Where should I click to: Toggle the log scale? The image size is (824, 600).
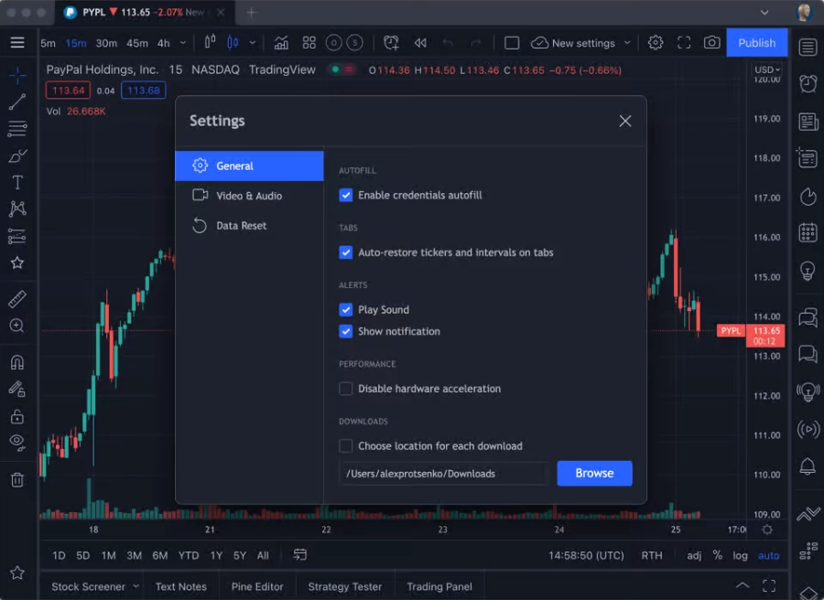[x=740, y=555]
